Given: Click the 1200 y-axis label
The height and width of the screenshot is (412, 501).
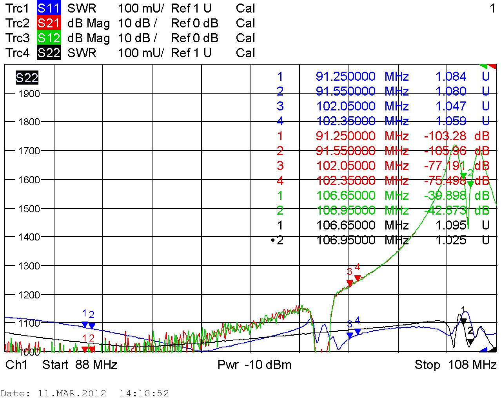Looking at the screenshot, I should coord(29,295).
